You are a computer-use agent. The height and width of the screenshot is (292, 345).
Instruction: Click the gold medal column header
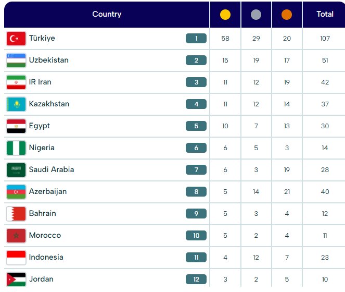point(225,15)
